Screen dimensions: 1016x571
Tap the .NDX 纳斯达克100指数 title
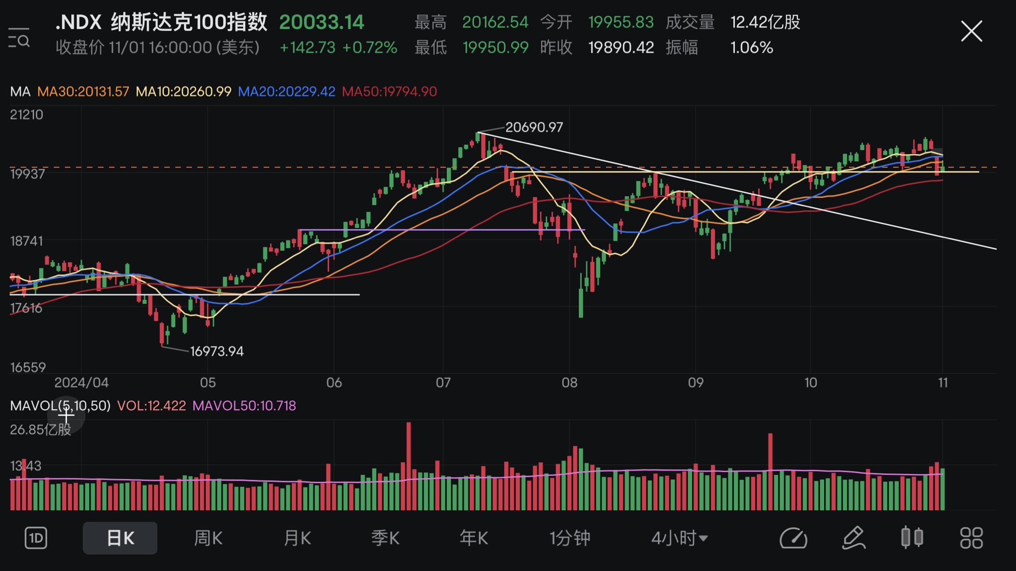tap(161, 22)
